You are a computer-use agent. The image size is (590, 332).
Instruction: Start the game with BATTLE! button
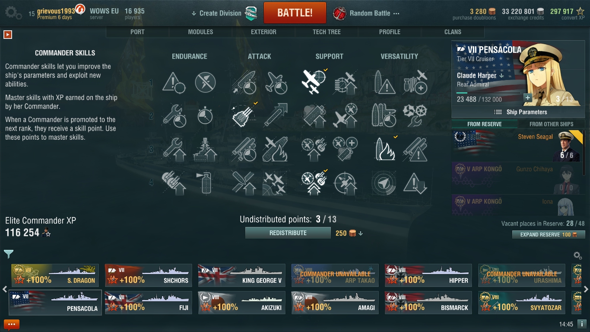[x=295, y=13]
